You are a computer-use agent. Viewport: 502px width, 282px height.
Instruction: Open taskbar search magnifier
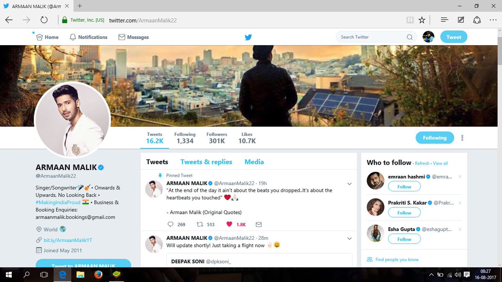(26, 274)
